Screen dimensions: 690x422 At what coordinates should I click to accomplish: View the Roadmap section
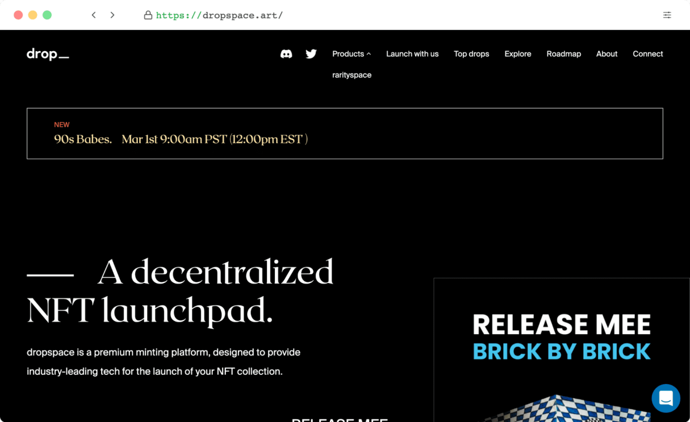coord(563,54)
